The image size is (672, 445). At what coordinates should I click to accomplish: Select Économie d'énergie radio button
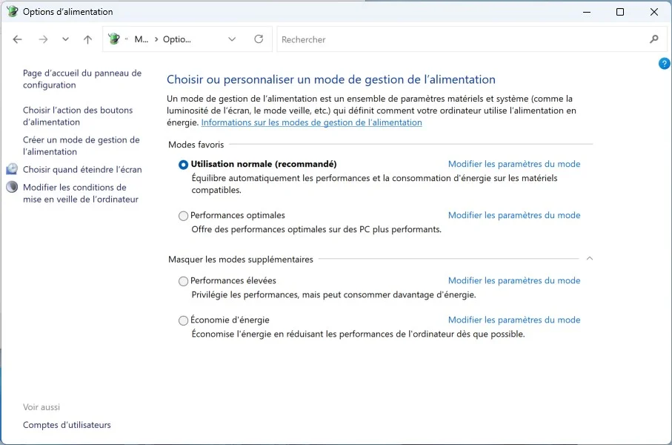[x=184, y=320]
